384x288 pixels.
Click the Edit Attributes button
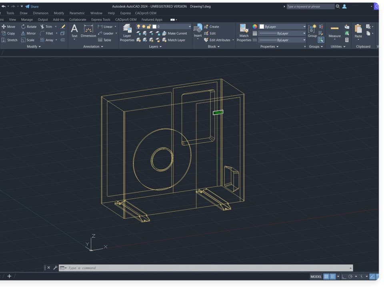click(216, 40)
